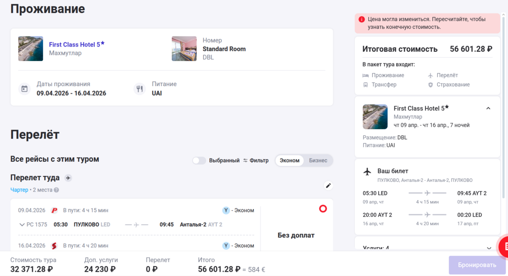This screenshot has height=276, width=508.
Task: Open the Фильтр flight filter
Action: tap(256, 160)
